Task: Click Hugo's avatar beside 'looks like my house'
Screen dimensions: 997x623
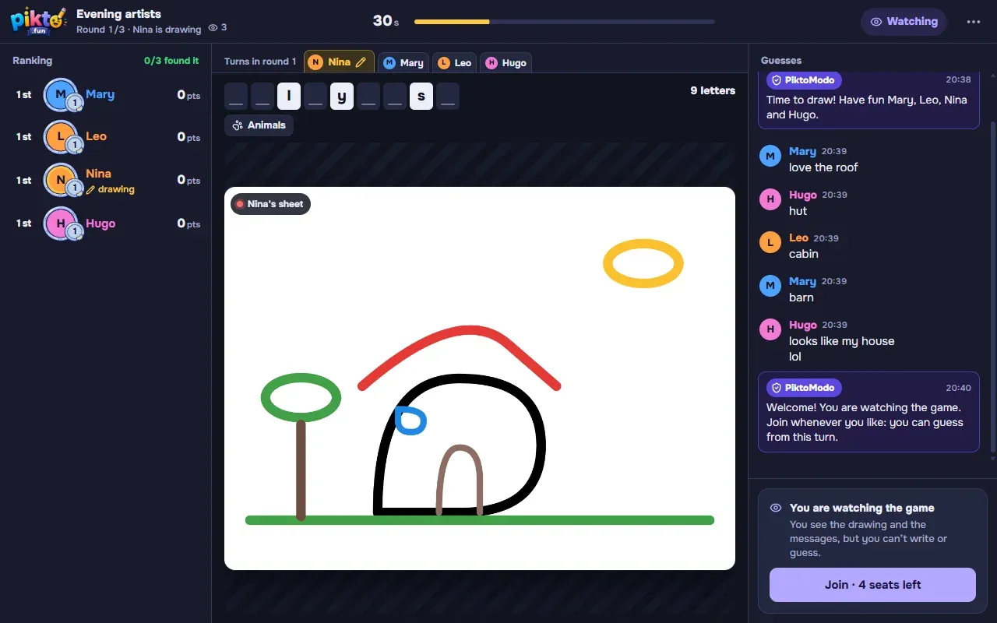Action: pyautogui.click(x=770, y=329)
